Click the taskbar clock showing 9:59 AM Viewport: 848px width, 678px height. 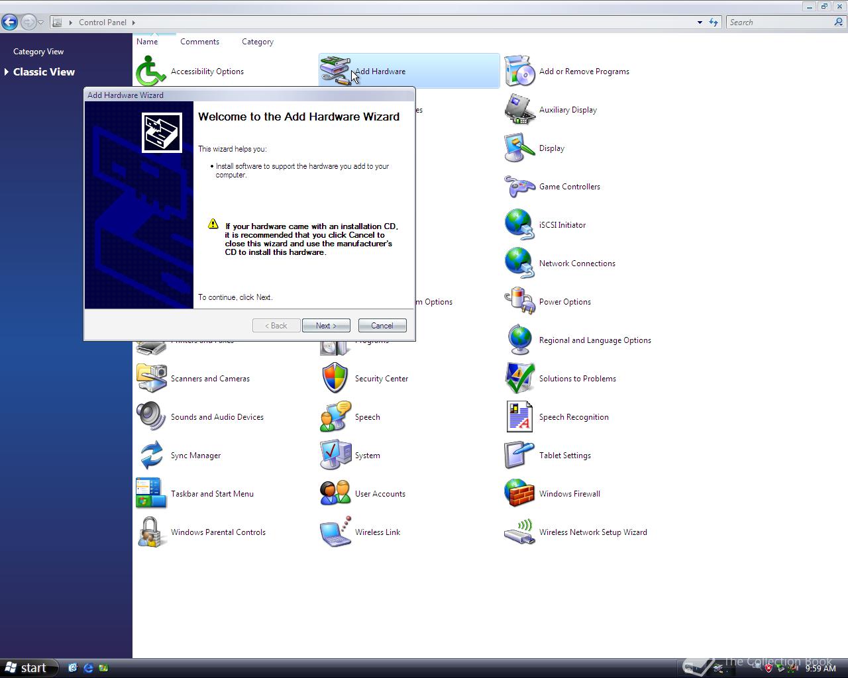click(x=820, y=668)
